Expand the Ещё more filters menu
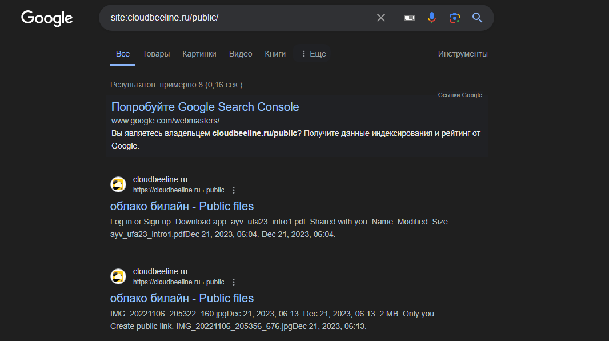Viewport: 609px width, 341px height. coord(313,54)
